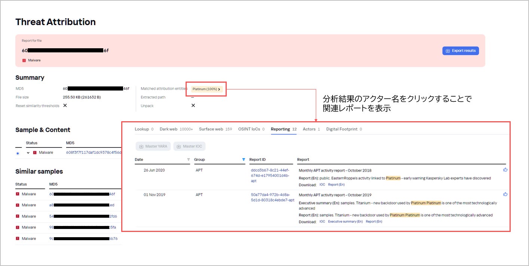Switch to the Dark web tab
Viewport: 529px width, 266px height.
(x=176, y=129)
